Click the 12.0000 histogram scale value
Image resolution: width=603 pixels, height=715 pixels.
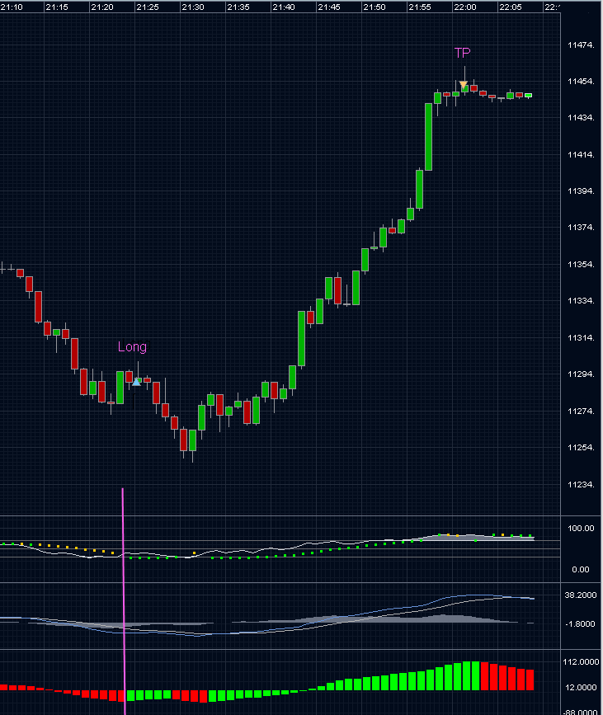(x=581, y=687)
